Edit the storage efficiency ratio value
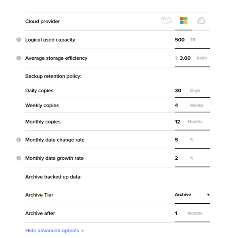Viewport: 242px width, 238px height. pos(185,58)
